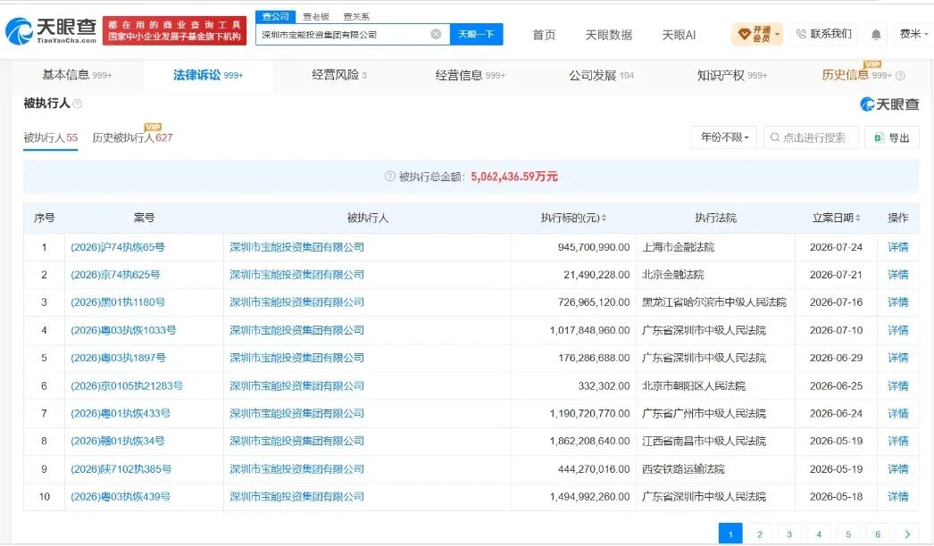Go to 首页 in the top navigation
934x546 pixels.
[x=544, y=35]
